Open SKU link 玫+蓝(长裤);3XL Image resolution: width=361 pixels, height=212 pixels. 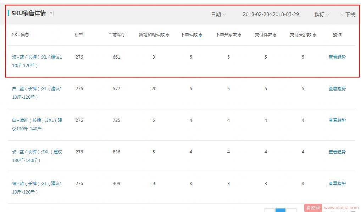[x=37, y=156]
